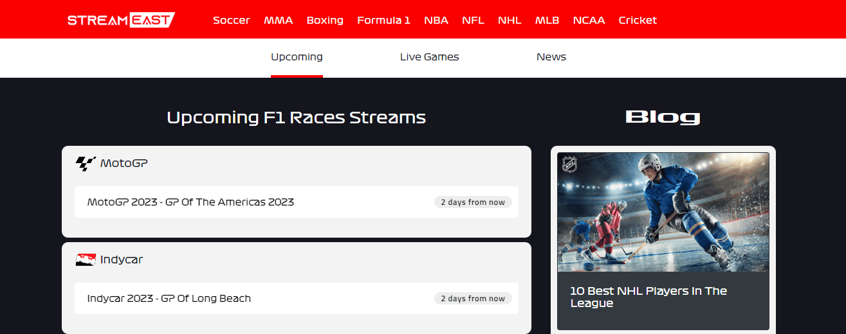
Task: Click the Indycar category heading
Action: pos(122,260)
